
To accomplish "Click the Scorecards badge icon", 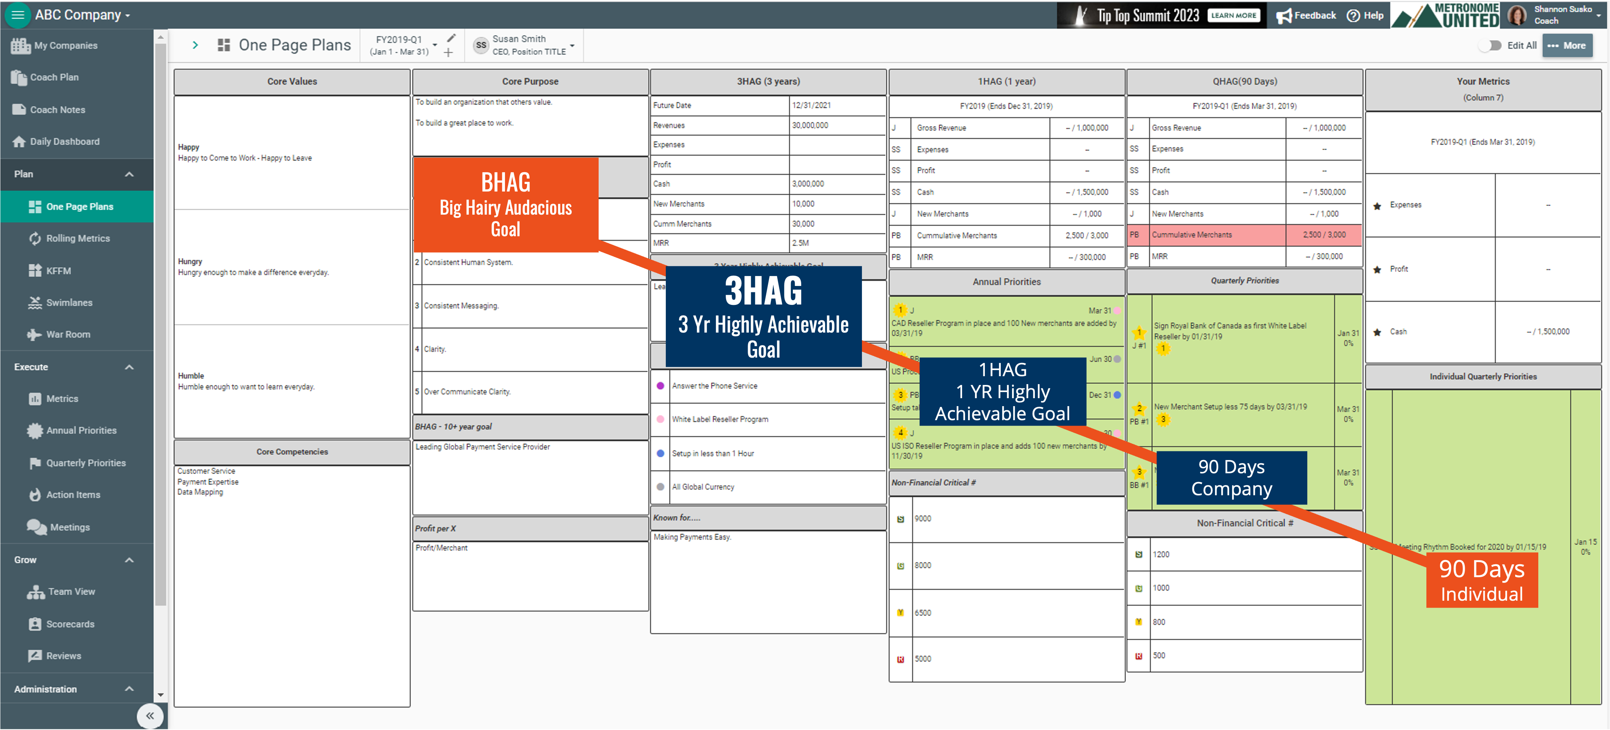I will coord(35,624).
